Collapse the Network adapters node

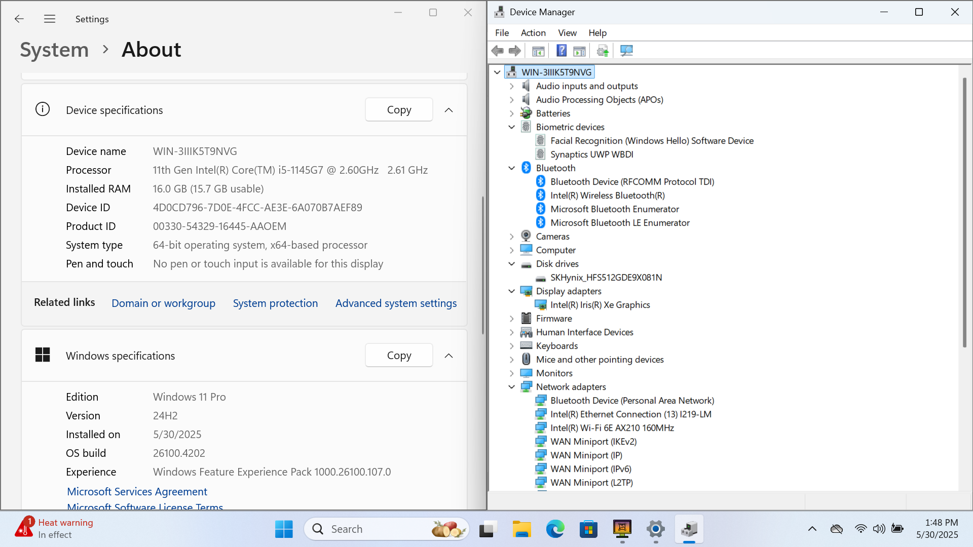tap(512, 386)
